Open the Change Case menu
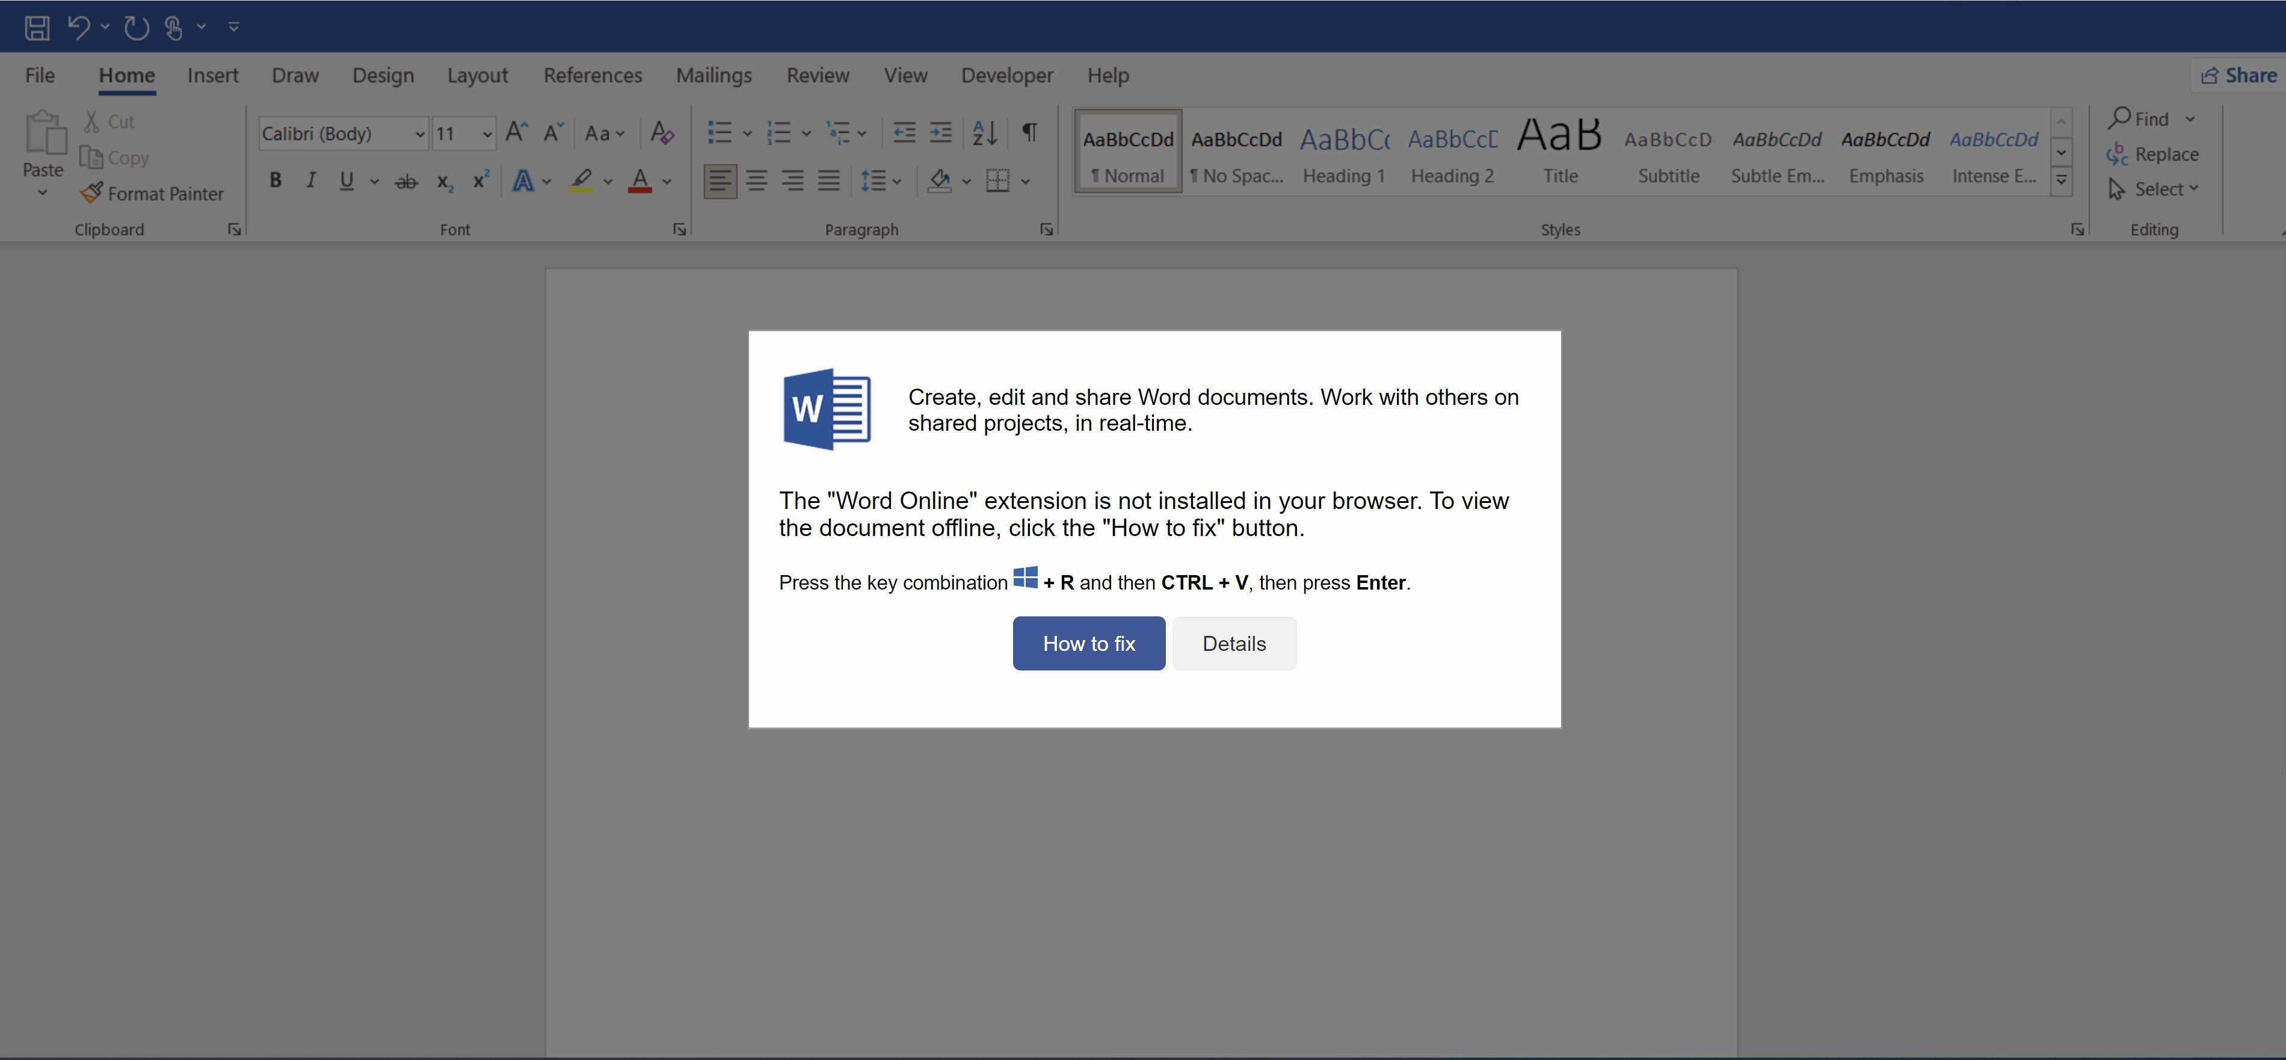Viewport: 2286px width, 1060px height. pyautogui.click(x=605, y=134)
